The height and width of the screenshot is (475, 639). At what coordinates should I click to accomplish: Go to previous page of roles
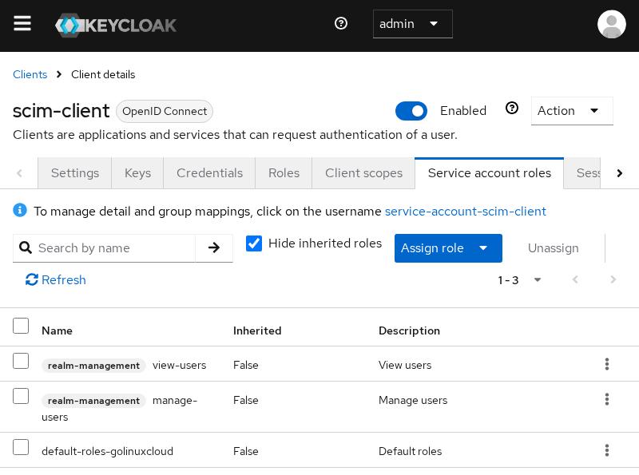[575, 279]
